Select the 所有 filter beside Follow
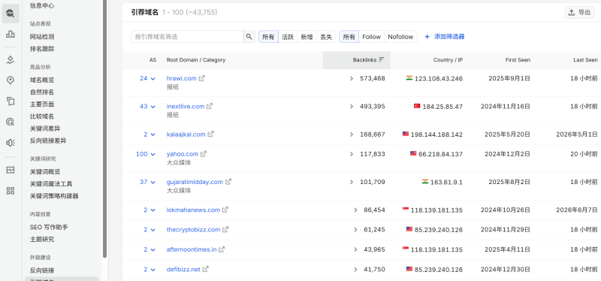 [x=349, y=37]
